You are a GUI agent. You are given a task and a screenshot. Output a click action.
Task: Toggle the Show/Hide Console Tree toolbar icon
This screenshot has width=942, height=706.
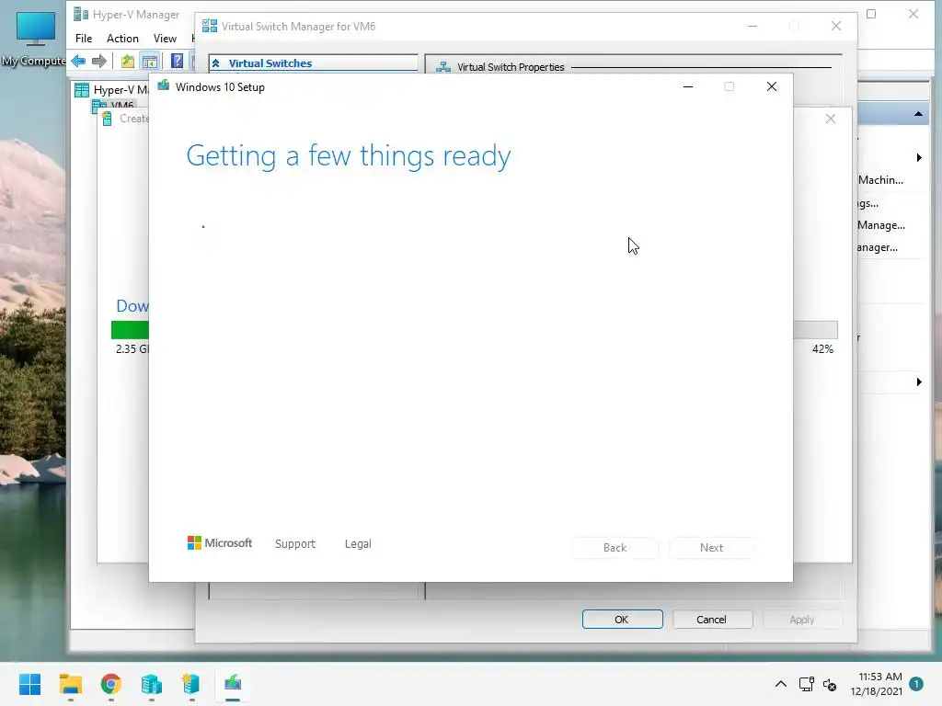[150, 61]
